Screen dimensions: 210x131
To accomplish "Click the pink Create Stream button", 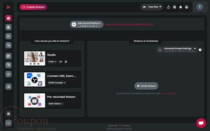I will (x=34, y=7).
